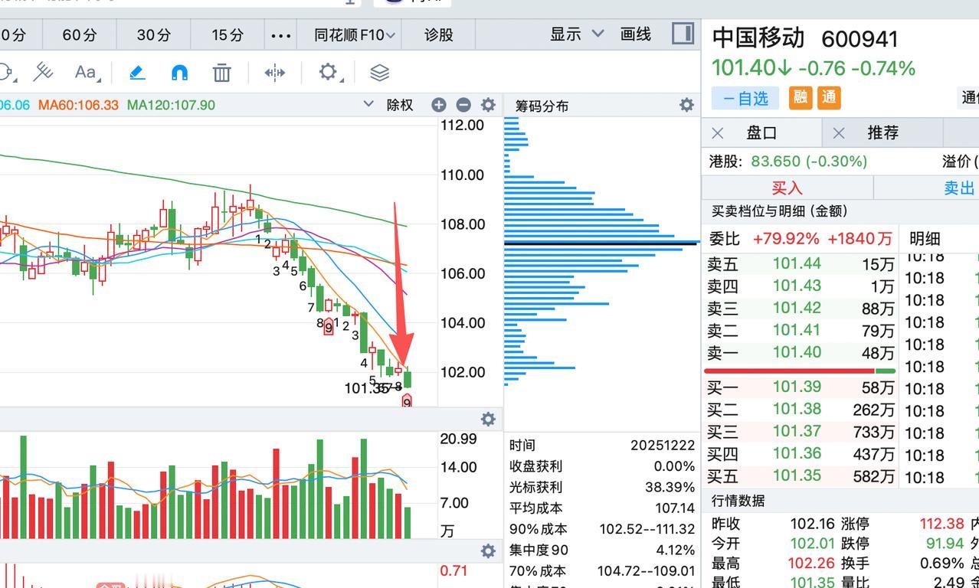This screenshot has width=979, height=588.
Task: Toggle the magnet snap tool
Action: (179, 72)
